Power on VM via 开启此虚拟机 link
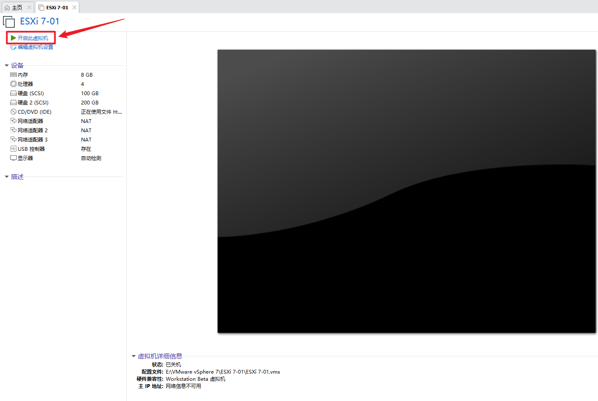Screen dimensions: 598x401 [x=33, y=38]
